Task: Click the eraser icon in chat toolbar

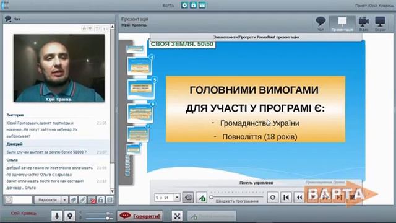Action: coord(73,200)
